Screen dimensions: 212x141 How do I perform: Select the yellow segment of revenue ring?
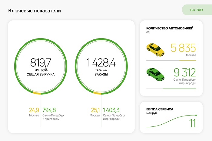coord(36,93)
